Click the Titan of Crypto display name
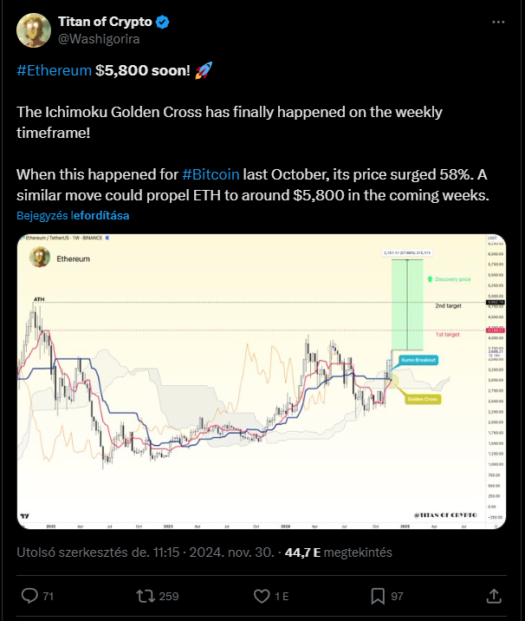The height and width of the screenshot is (621, 525). tap(105, 22)
